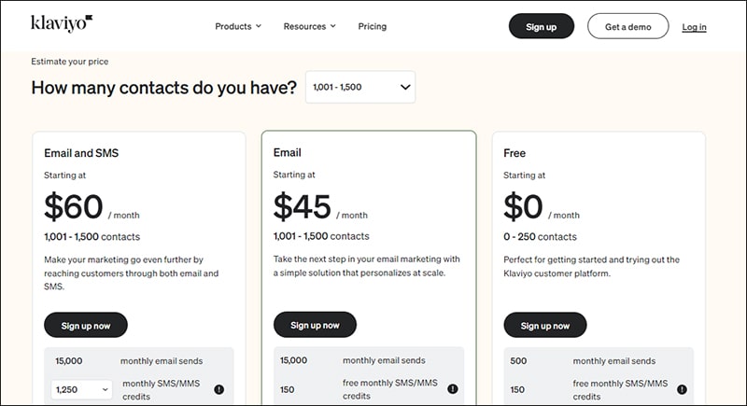747x406 pixels.
Task: Click info icon in Email plan card
Action: point(453,389)
